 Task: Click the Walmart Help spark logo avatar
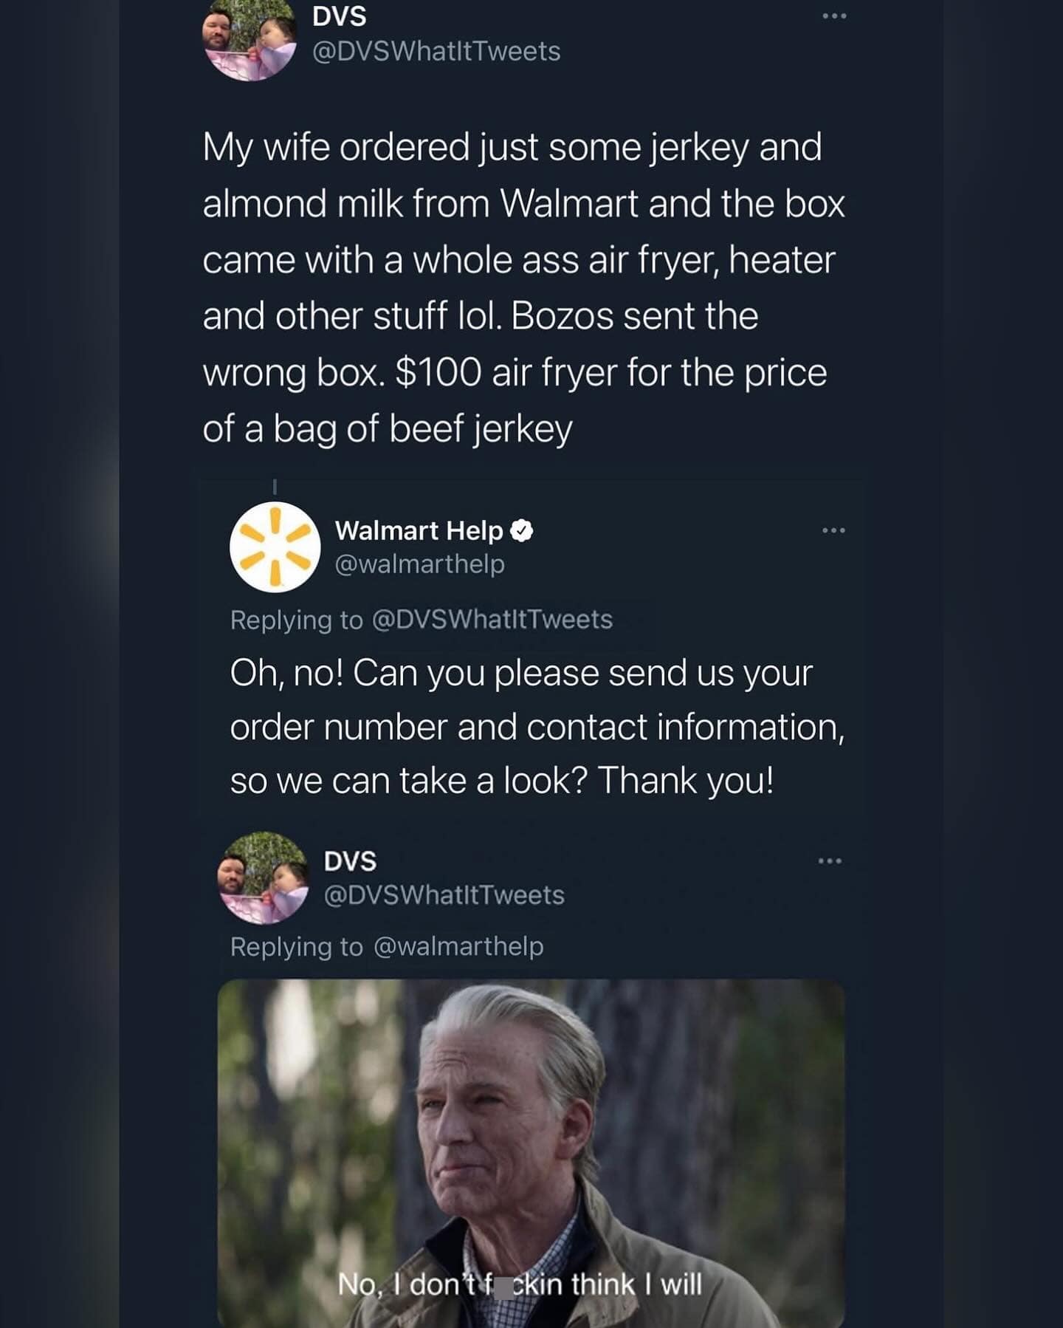[275, 547]
